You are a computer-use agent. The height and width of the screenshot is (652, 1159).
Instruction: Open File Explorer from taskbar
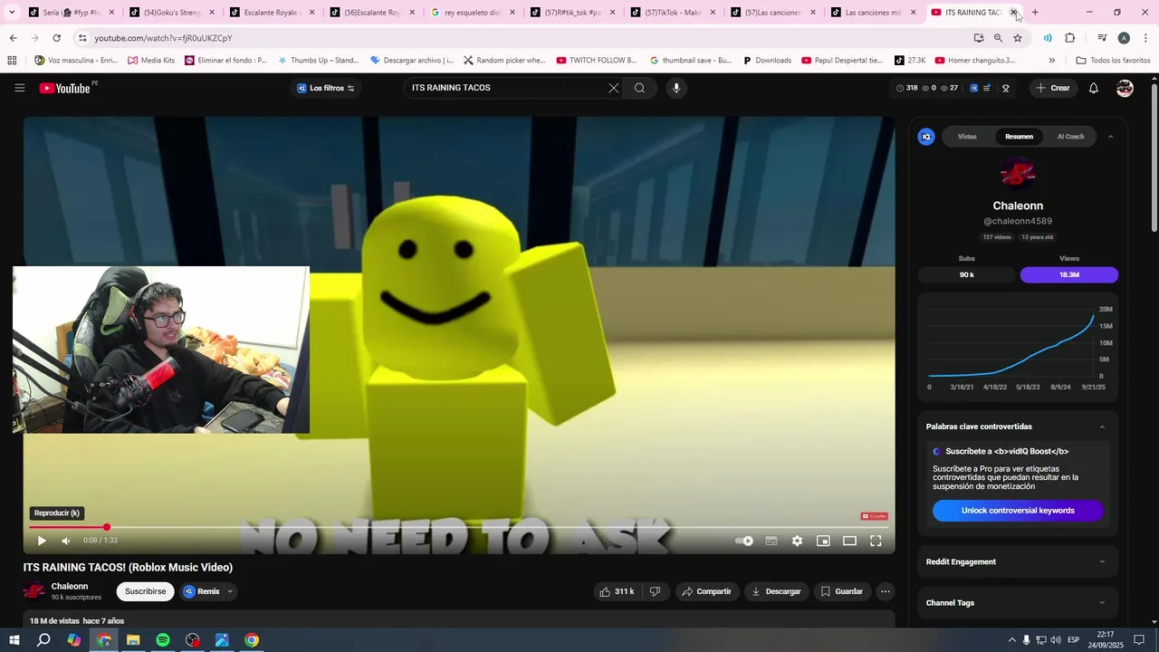pos(133,640)
